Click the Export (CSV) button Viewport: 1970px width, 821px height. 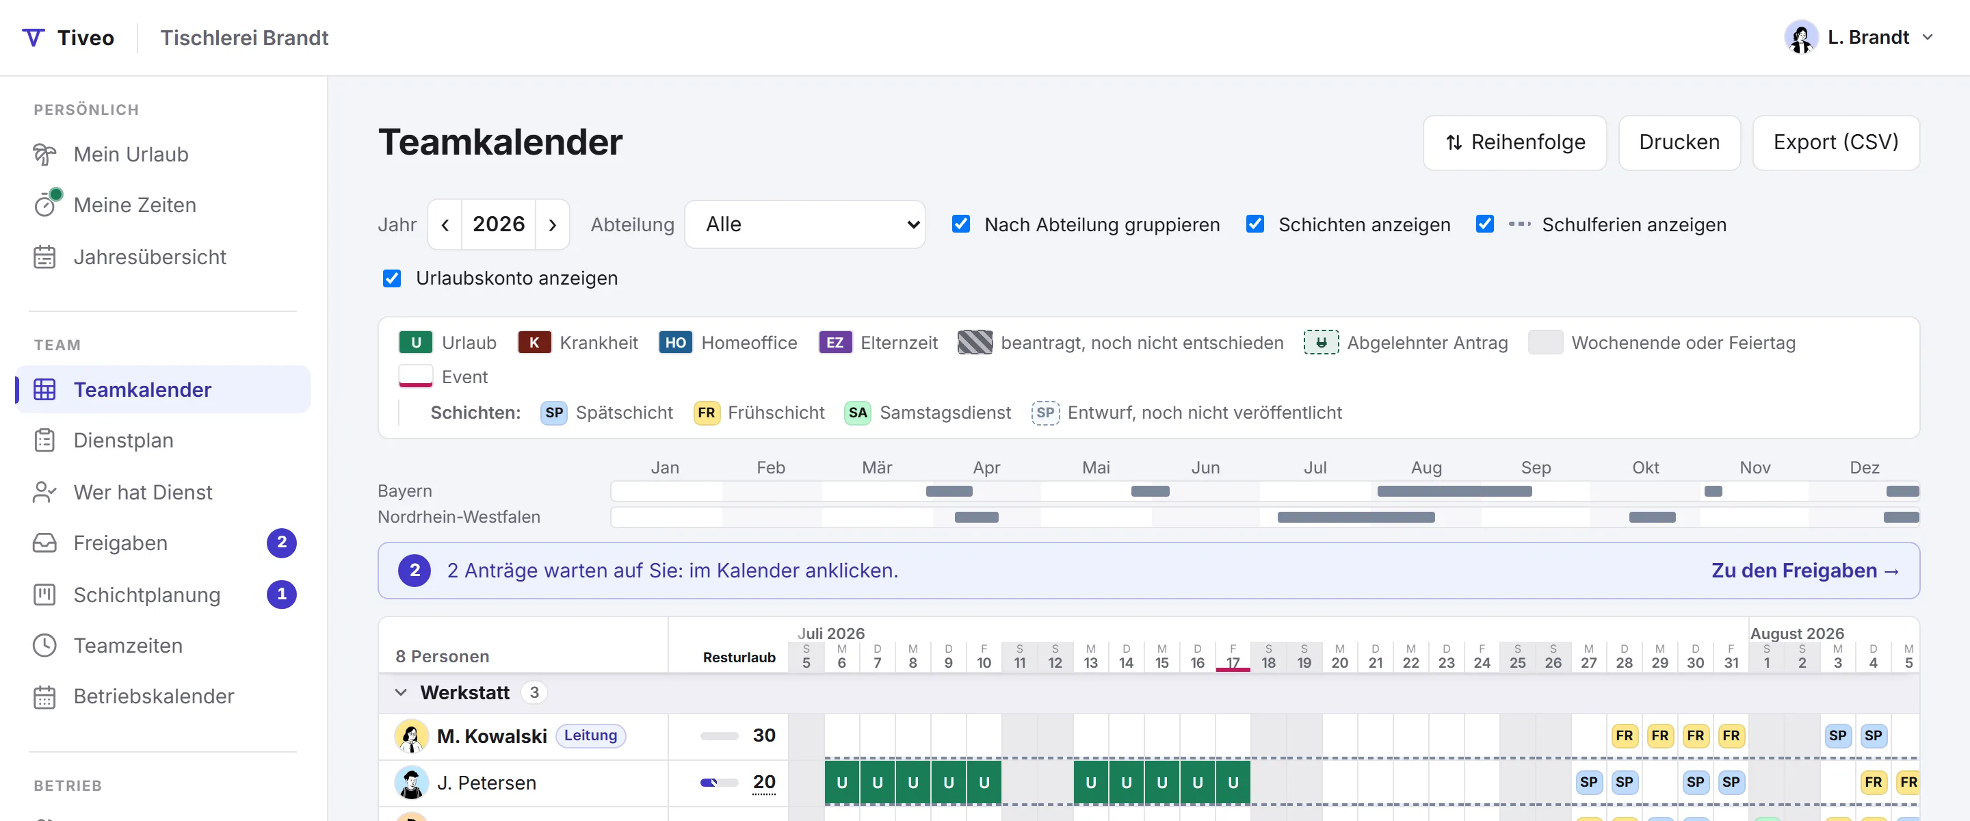(1835, 142)
